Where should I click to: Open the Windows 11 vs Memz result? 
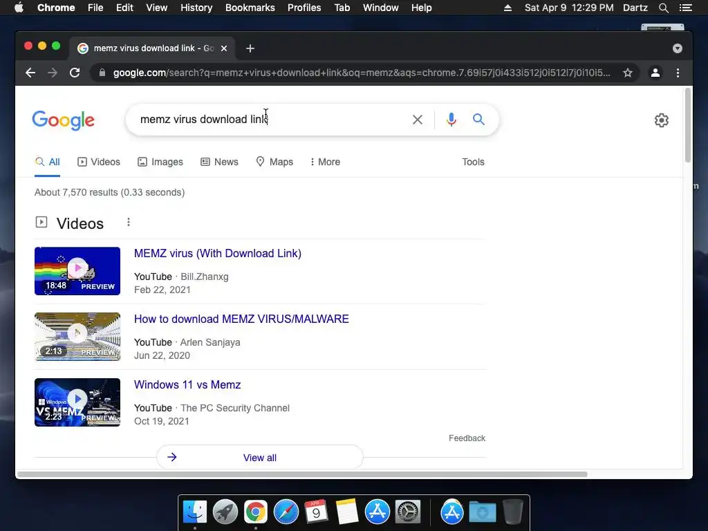(x=187, y=384)
